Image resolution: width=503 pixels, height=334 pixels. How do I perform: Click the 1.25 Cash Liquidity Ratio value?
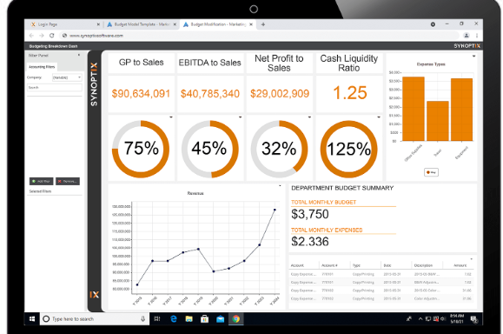pos(349,93)
